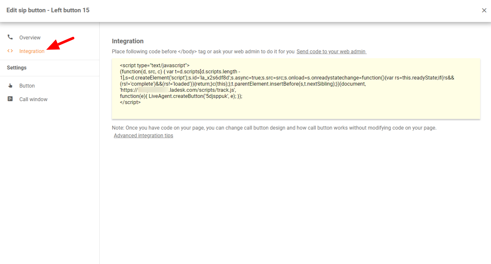Click the window icon beside Call window
The height and width of the screenshot is (264, 491).
[10, 99]
